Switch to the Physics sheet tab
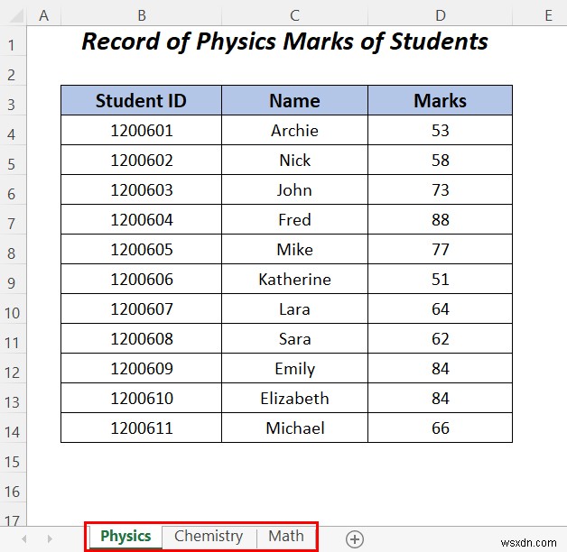This screenshot has width=567, height=552. click(125, 536)
